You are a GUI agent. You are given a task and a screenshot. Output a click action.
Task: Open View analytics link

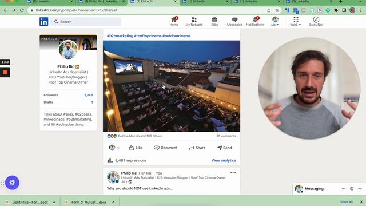tap(224, 160)
